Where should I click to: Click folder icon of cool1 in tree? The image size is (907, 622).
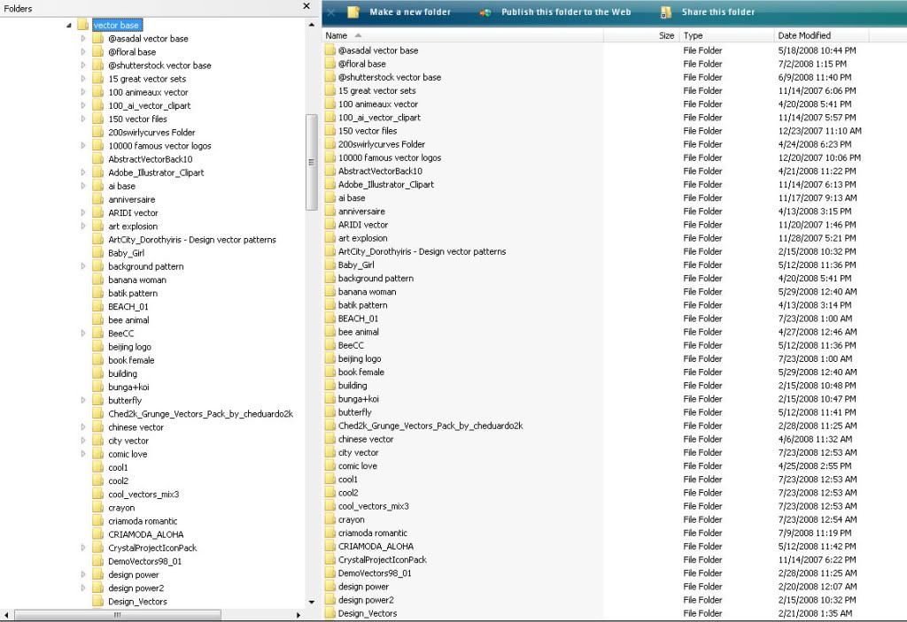pyautogui.click(x=98, y=467)
